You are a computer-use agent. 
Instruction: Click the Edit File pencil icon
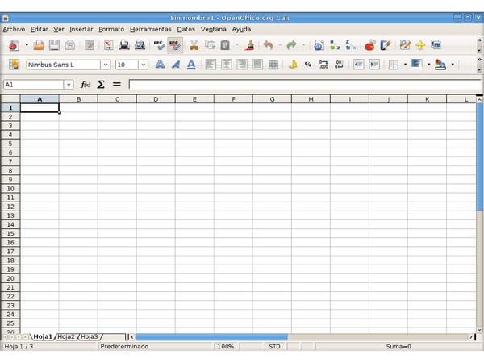[x=90, y=45]
